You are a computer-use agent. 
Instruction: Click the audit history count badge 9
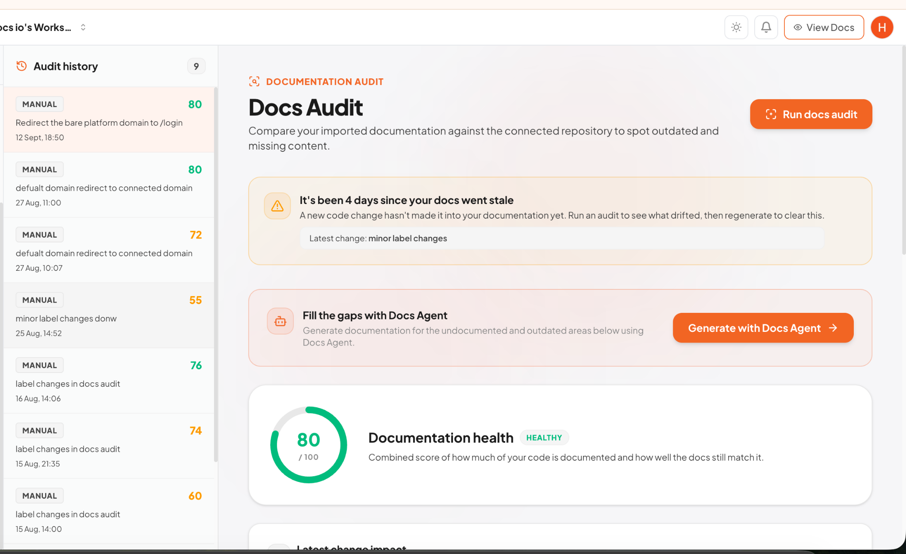[x=196, y=66]
